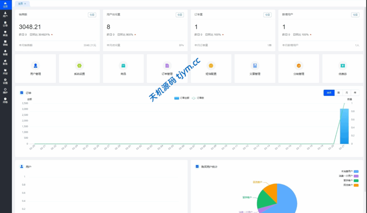
Task: Open 短信配置 shortcut icon
Action: (211, 66)
